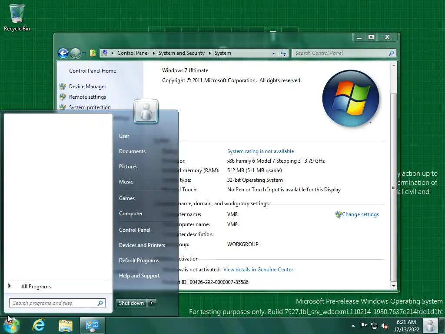Click the shield icon next to Change settings
The image size is (445, 334).
338,214
